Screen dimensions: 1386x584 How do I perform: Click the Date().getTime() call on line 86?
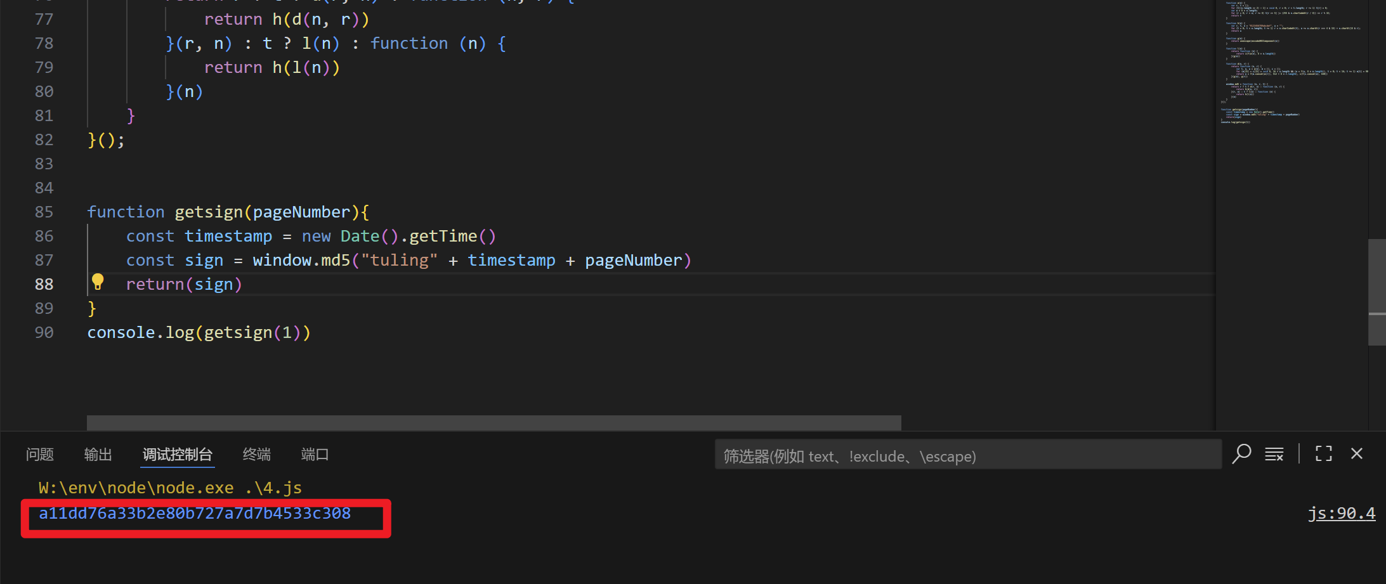coord(418,236)
